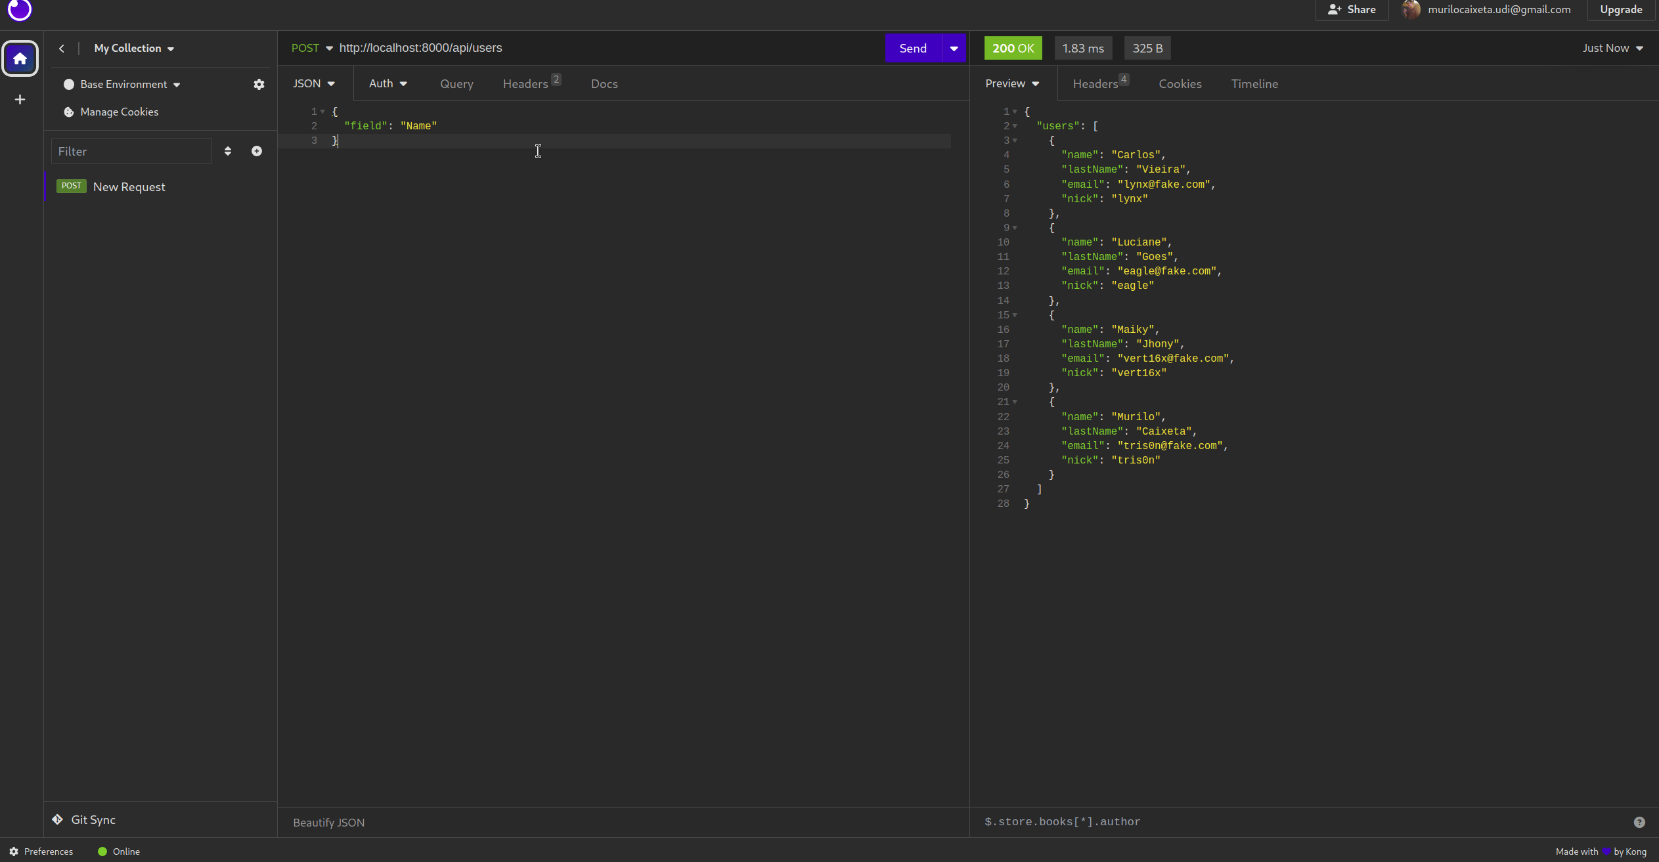Open environment settings gear icon

tap(259, 84)
